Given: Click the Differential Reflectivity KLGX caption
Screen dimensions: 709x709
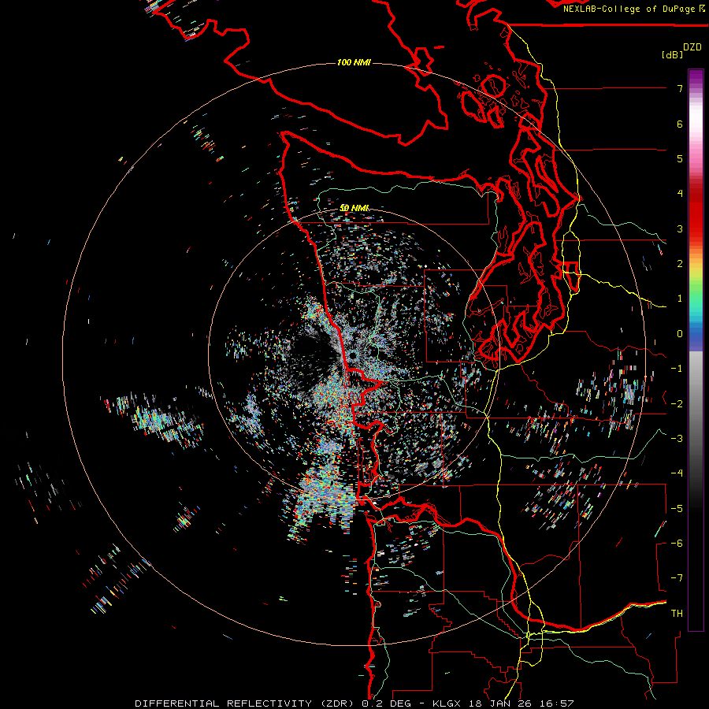Looking at the screenshot, I should [x=354, y=703].
